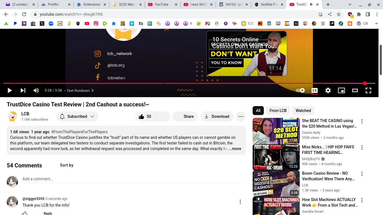This screenshot has height=215, width=383.
Task: Open @ziggyz5355 commenter profile
Action: pos(33,199)
